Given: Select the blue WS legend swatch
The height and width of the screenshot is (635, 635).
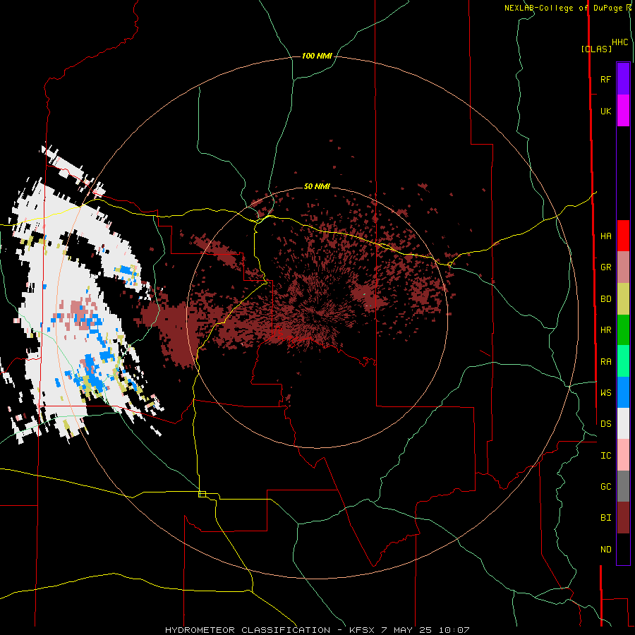Looking at the screenshot, I should click(x=623, y=392).
